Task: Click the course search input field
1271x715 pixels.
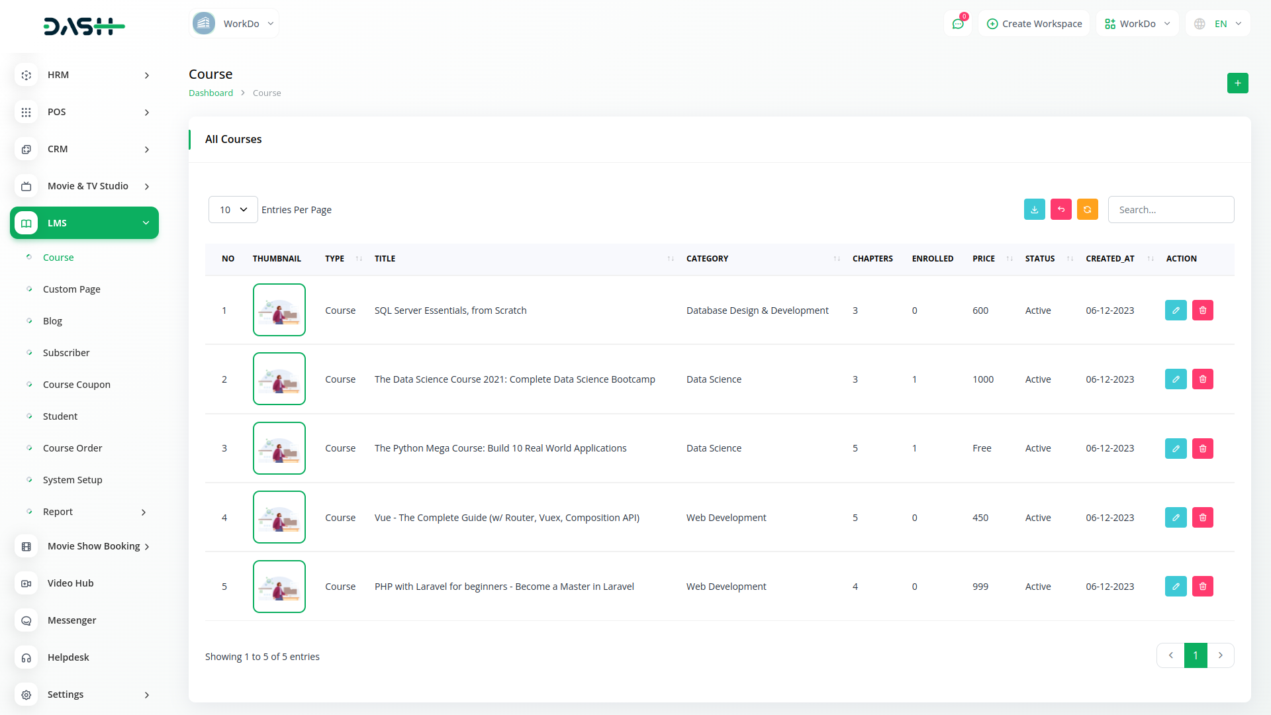Action: (1170, 210)
